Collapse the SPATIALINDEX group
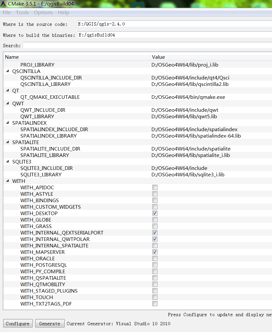The width and height of the screenshot is (272, 332). pyautogui.click(x=8, y=123)
